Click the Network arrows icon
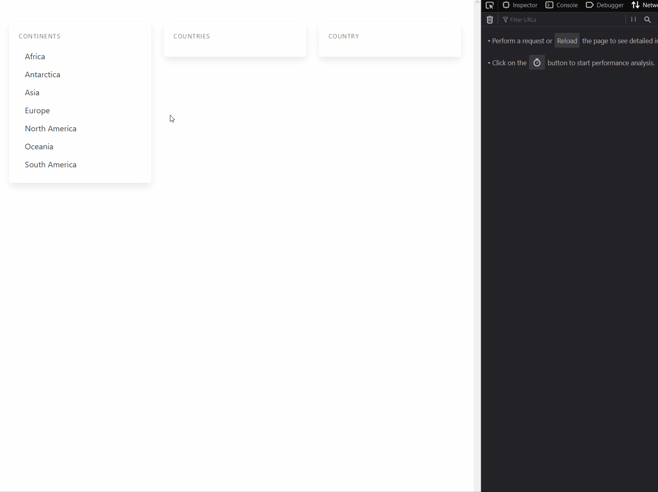 [x=636, y=5]
